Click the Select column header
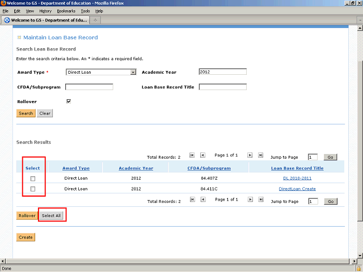The height and width of the screenshot is (272, 363). (33, 168)
